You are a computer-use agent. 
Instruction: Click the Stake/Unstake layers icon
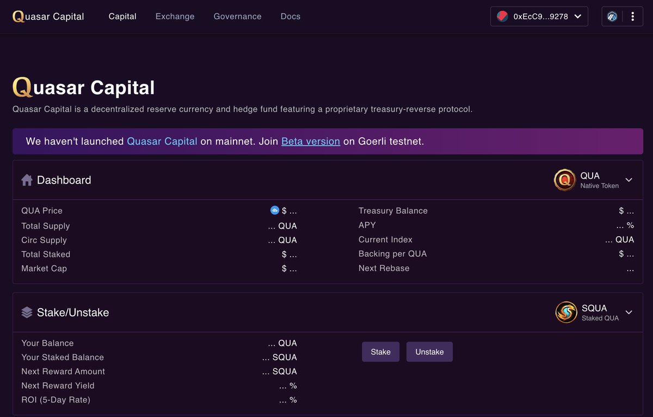27,312
